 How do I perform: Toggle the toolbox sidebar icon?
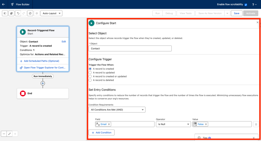point(5,13)
